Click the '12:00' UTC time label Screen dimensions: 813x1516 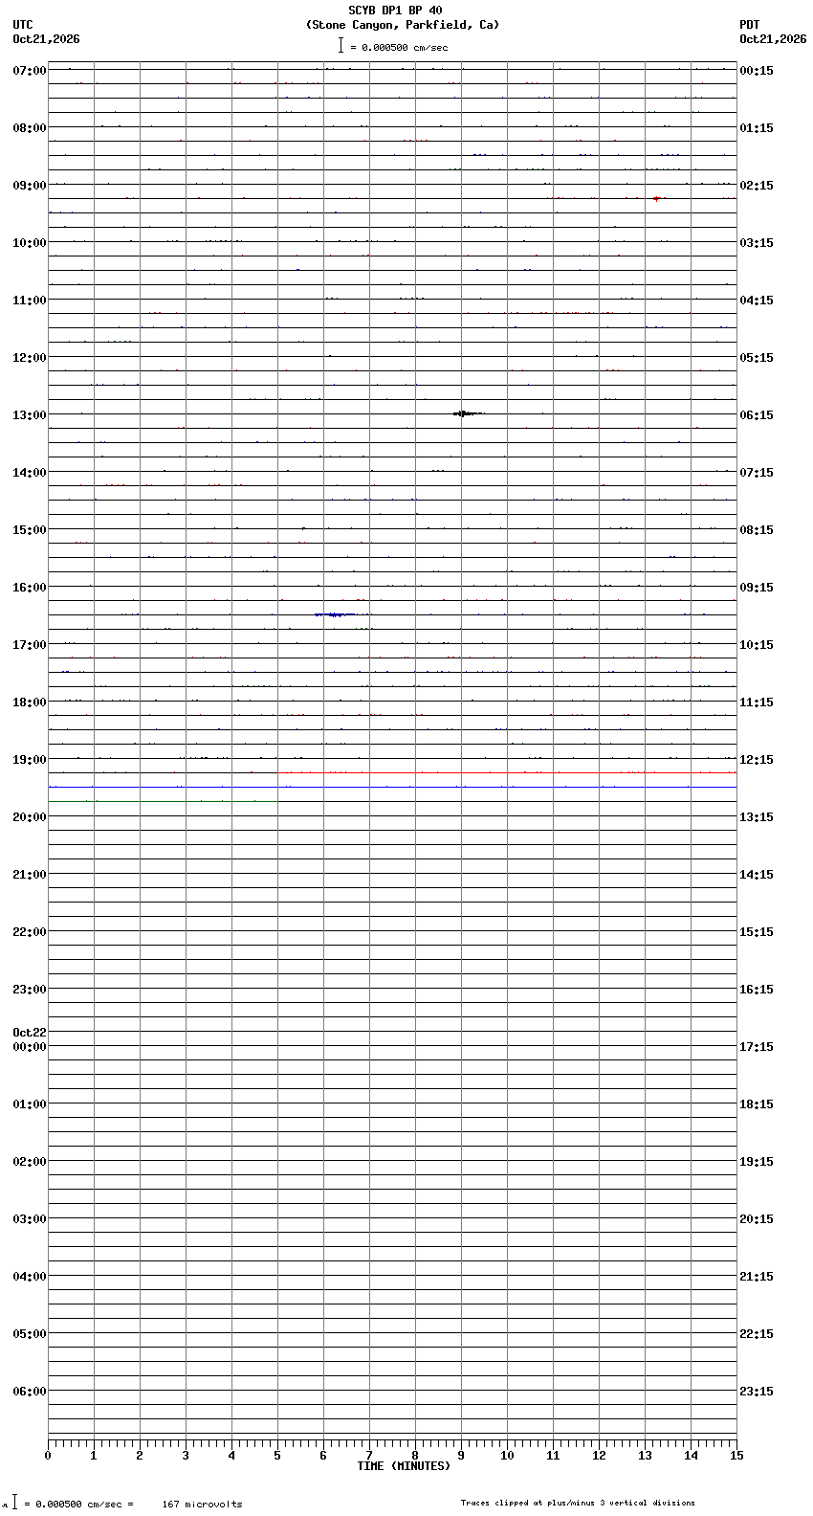pos(30,358)
